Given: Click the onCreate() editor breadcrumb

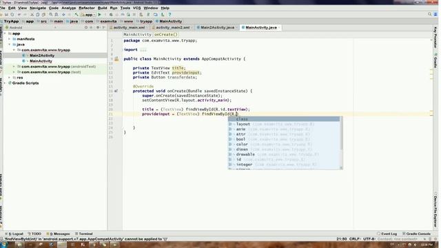Looking at the screenshot, I should [x=166, y=34].
